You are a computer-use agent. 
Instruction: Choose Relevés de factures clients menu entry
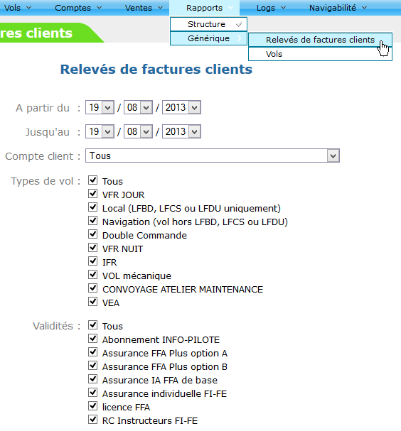[320, 40]
